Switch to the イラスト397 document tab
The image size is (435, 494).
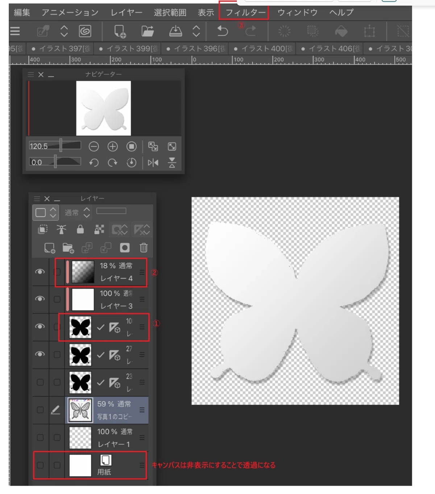[x=61, y=48]
